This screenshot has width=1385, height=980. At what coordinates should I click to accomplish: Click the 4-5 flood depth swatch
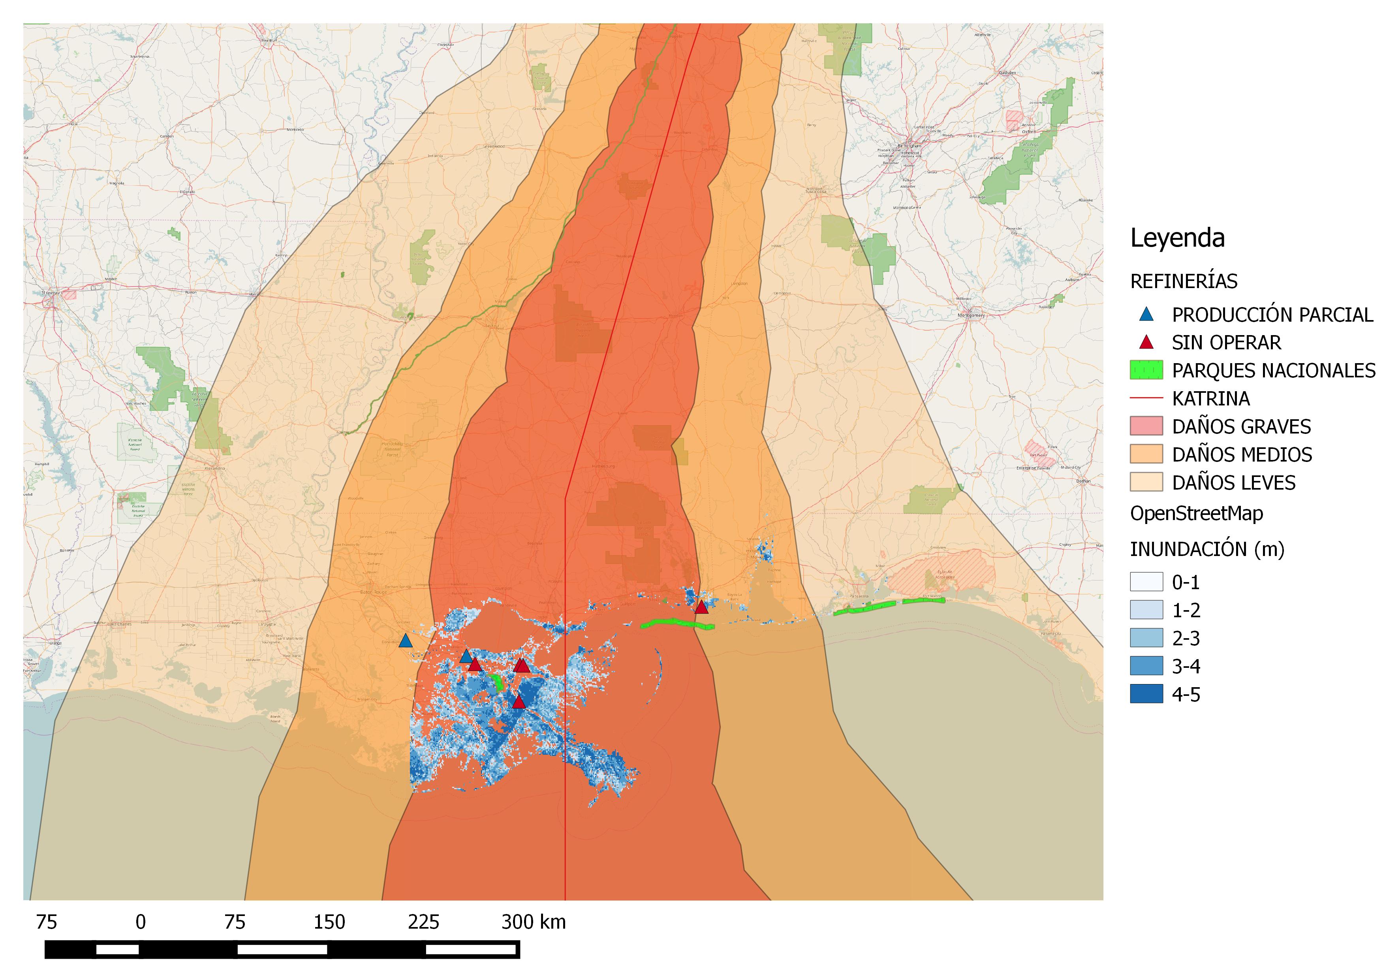click(1146, 694)
